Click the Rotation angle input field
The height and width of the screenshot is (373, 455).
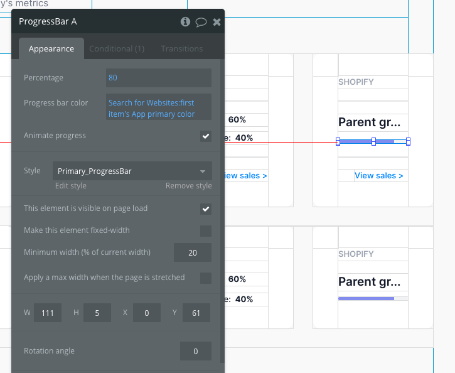[x=196, y=351]
